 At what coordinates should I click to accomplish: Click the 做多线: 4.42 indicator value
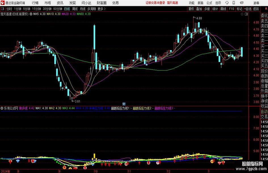click(27, 108)
